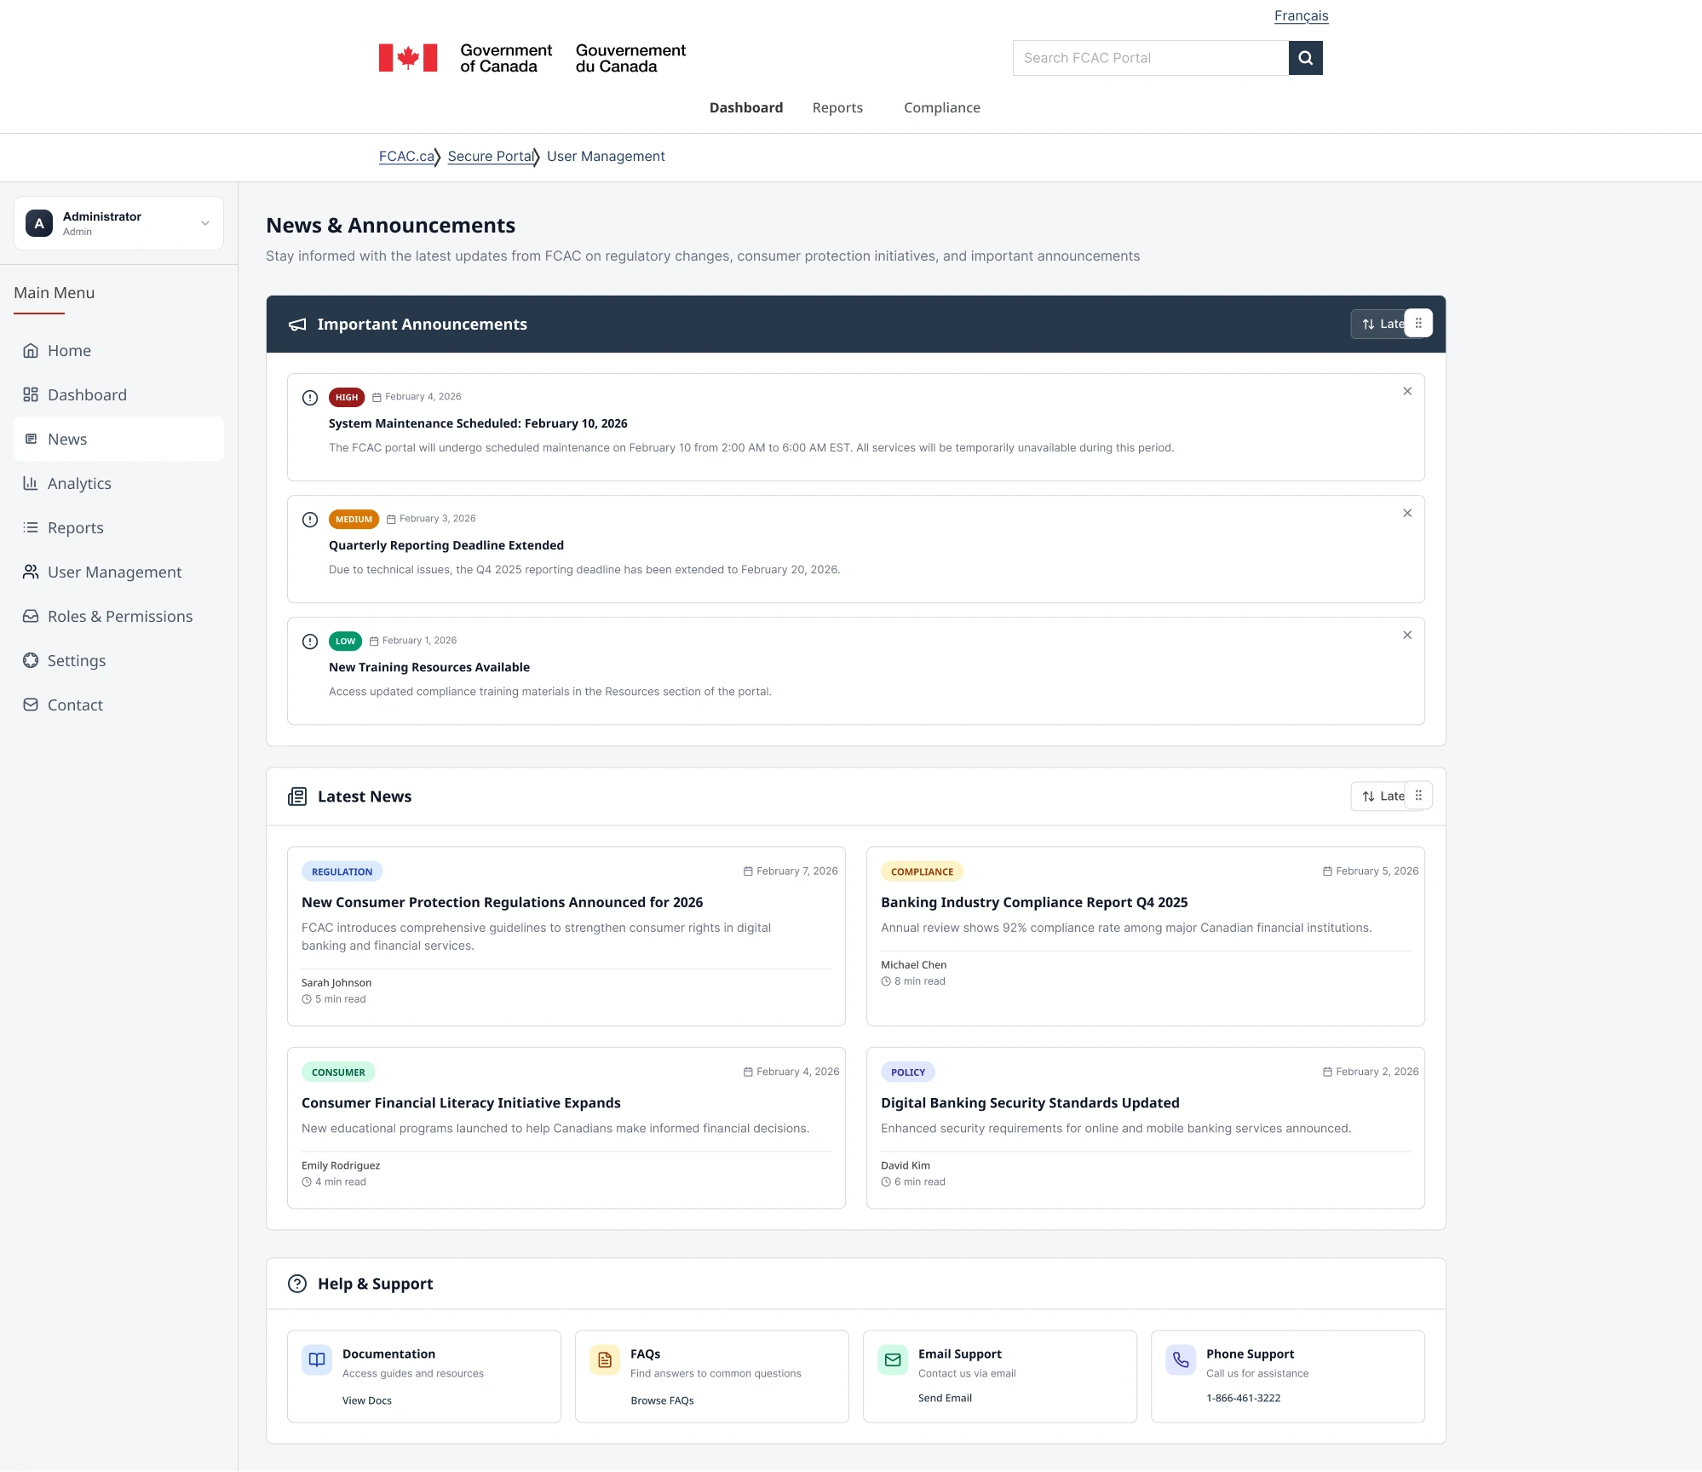
Task: Click the alert icon on the HIGH announcement
Action: point(310,398)
